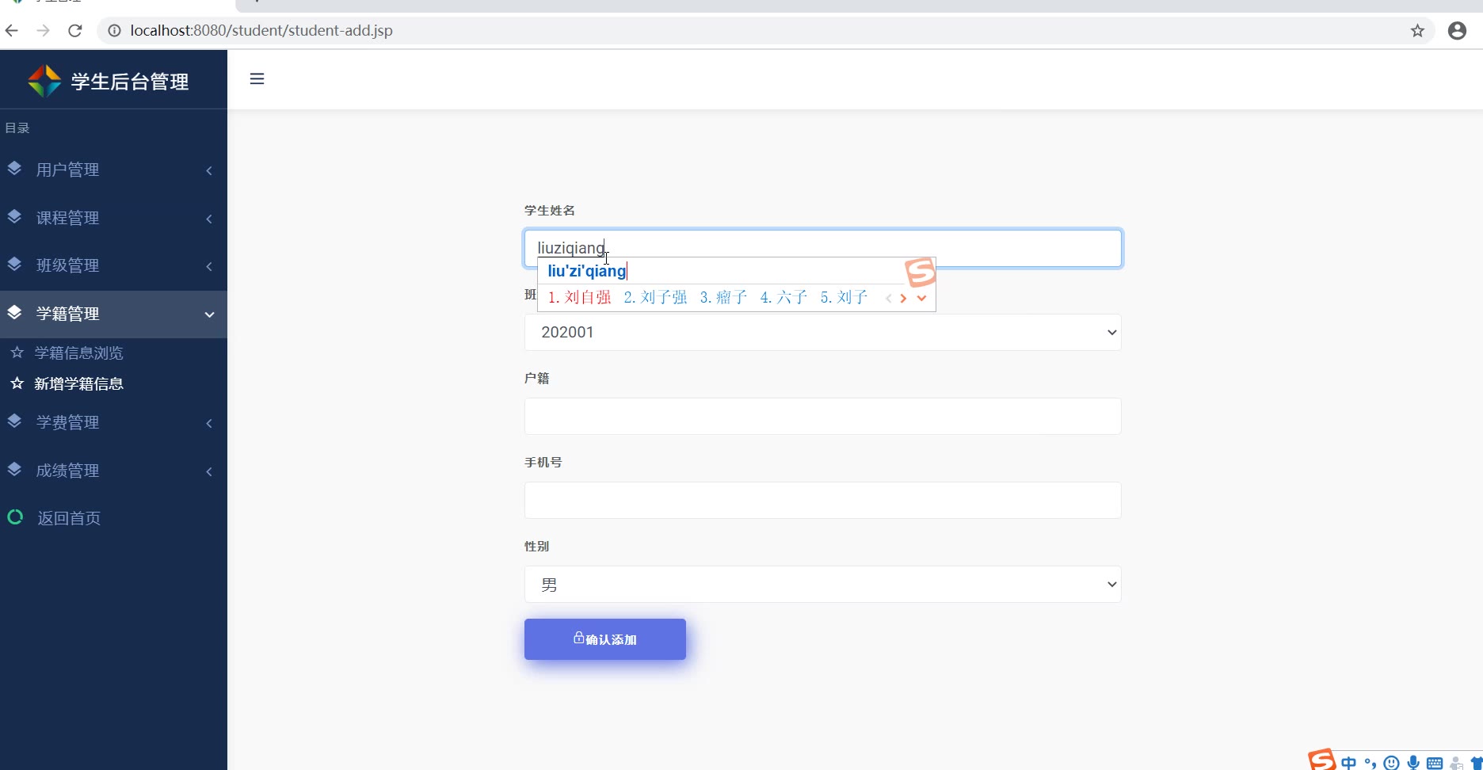Open the 用户管理 menu item
The width and height of the screenshot is (1483, 770).
coord(113,170)
